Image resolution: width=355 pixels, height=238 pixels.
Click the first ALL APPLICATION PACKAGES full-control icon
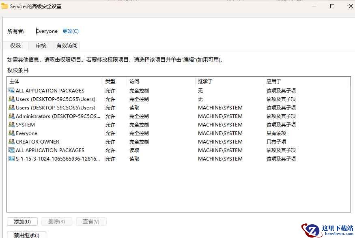(11, 90)
